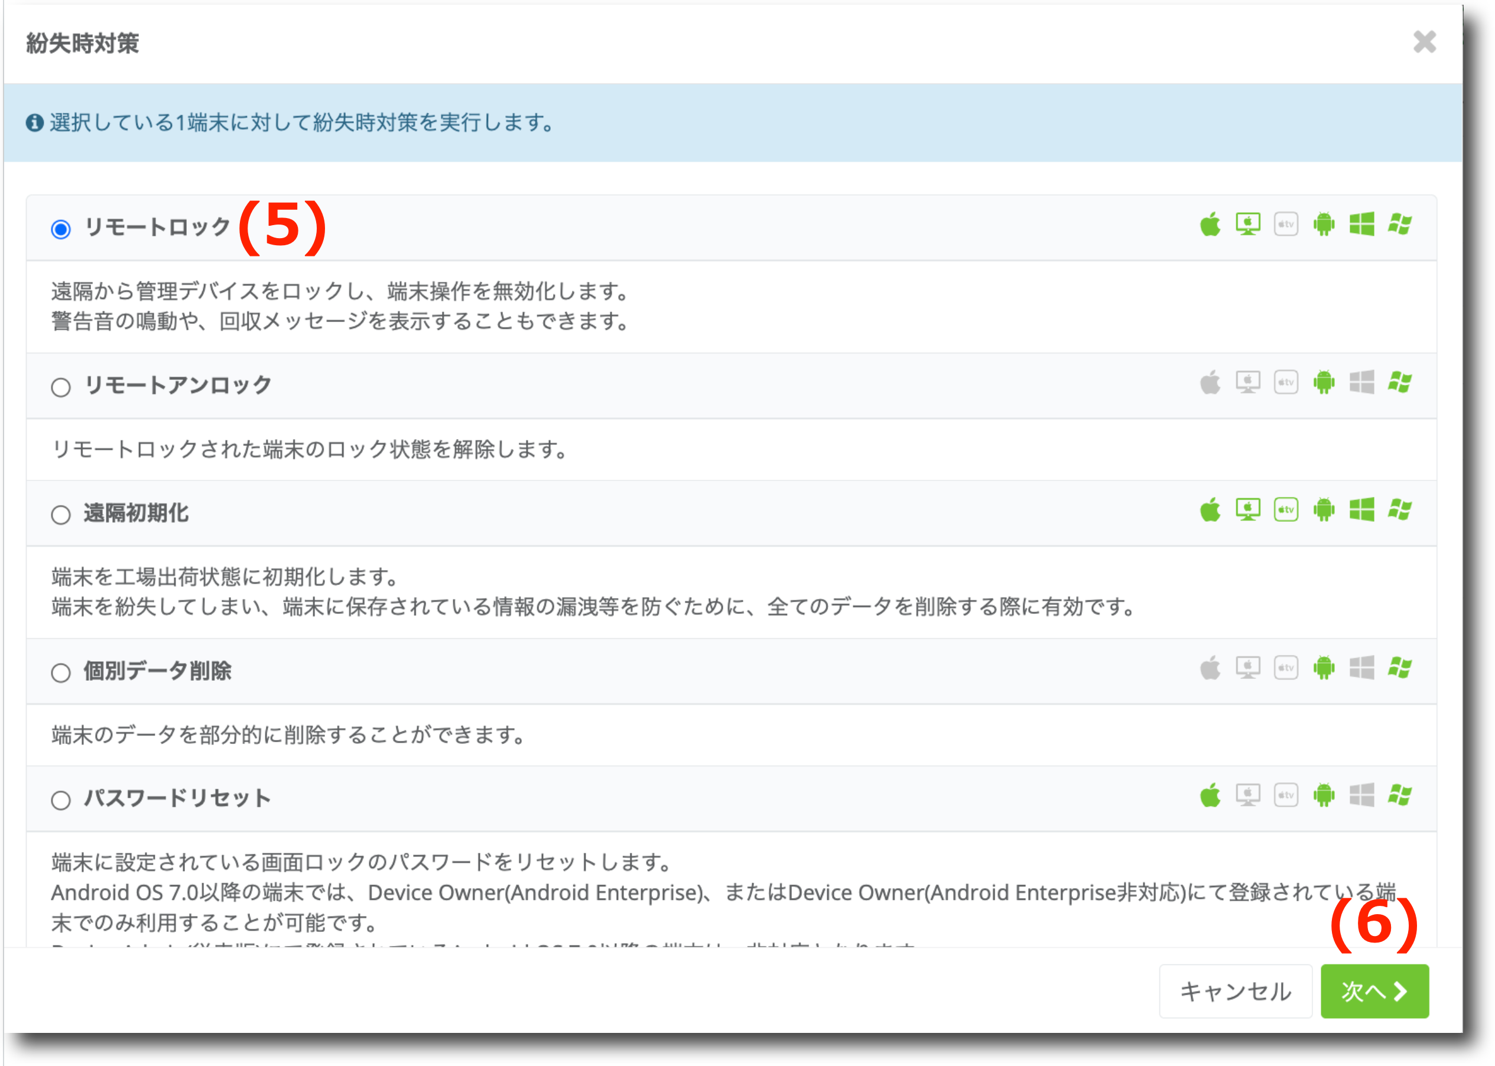Screen dimensions: 1495x1066
Task: Click the Android icon in the 遠隔初期化 row
Action: click(x=1324, y=510)
